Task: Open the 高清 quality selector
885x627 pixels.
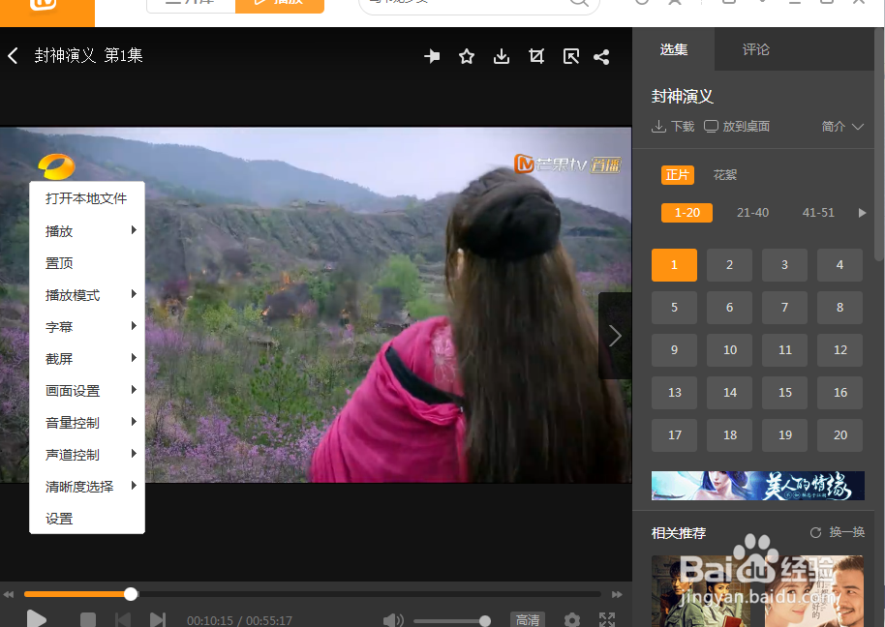Action: 528,619
